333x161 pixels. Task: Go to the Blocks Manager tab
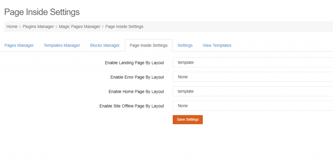coord(105,45)
